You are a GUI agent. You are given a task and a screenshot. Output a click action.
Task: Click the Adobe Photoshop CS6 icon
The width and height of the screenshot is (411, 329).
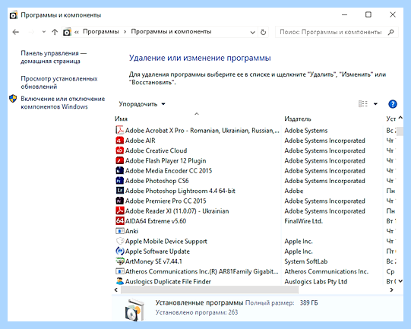(120, 181)
